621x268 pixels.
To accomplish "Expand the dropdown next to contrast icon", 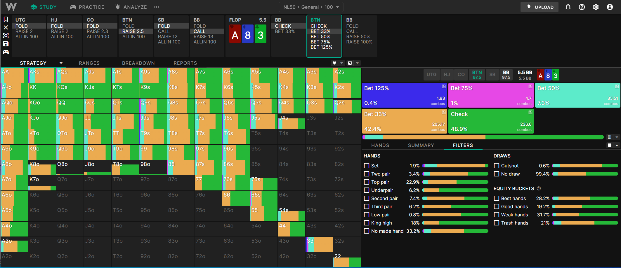I will click(x=357, y=63).
